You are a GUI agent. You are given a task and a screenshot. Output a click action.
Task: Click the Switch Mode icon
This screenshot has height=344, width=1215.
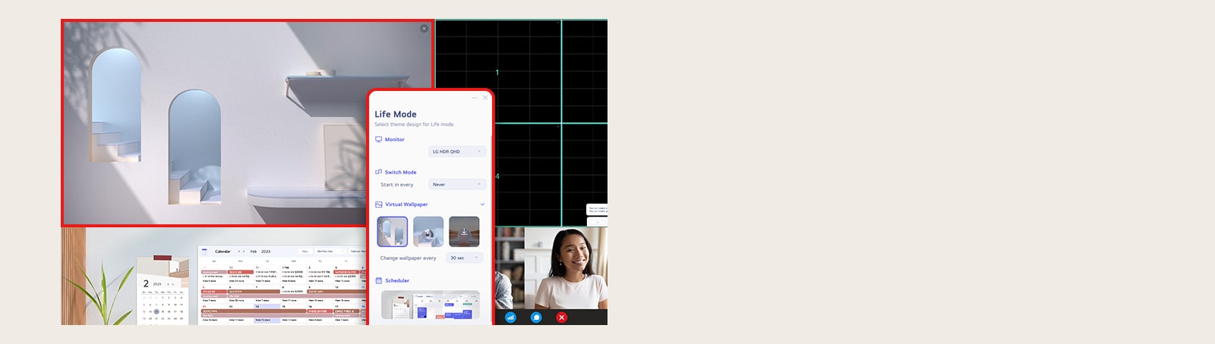click(379, 172)
